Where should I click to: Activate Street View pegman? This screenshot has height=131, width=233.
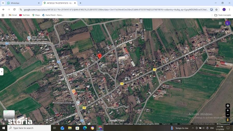(228, 120)
